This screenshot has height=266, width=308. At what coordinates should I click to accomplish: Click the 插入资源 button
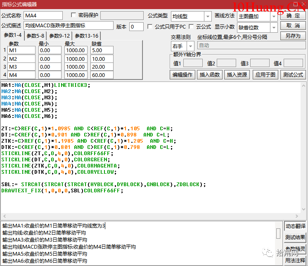237,75
